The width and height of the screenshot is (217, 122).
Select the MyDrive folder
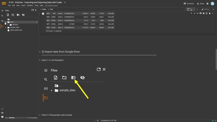click(x=15, y=25)
